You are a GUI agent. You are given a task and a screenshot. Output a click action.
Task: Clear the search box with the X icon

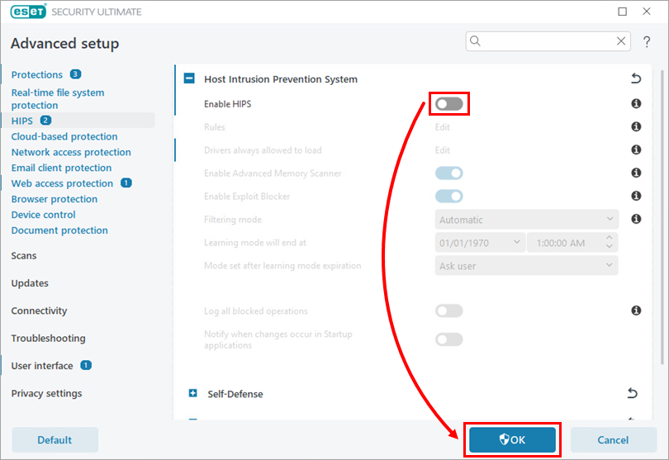pyautogui.click(x=621, y=41)
